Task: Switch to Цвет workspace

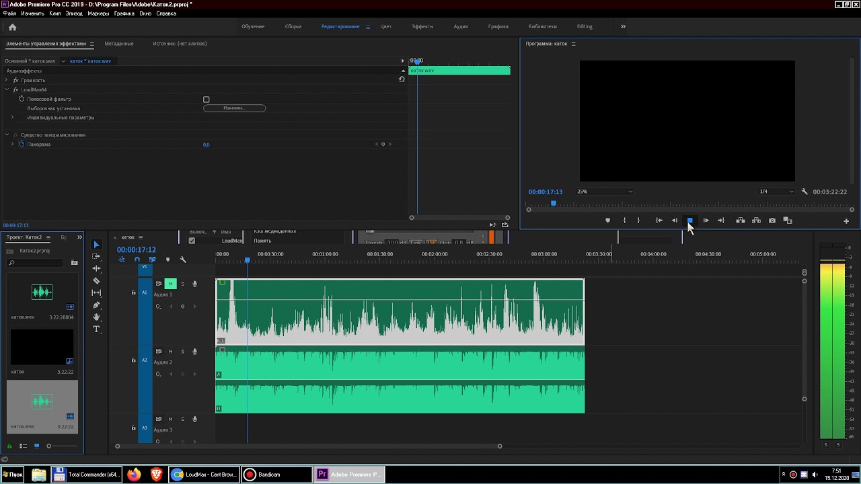Action: [386, 27]
